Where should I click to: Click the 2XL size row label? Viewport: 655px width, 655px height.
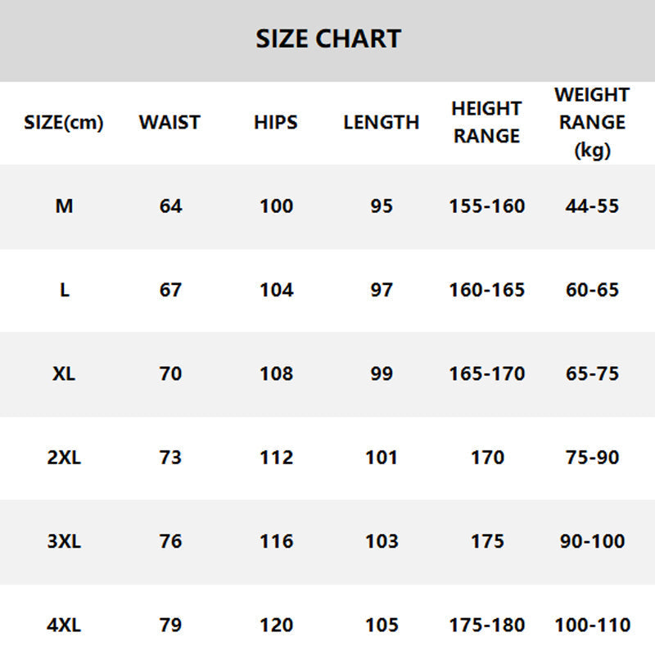pyautogui.click(x=64, y=458)
